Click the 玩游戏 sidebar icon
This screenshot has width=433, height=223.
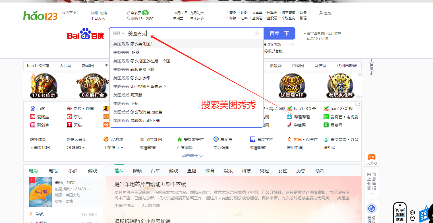click(x=371, y=157)
